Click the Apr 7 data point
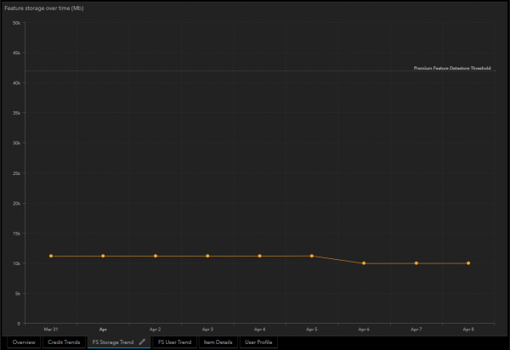This screenshot has width=510, height=350. tap(416, 263)
